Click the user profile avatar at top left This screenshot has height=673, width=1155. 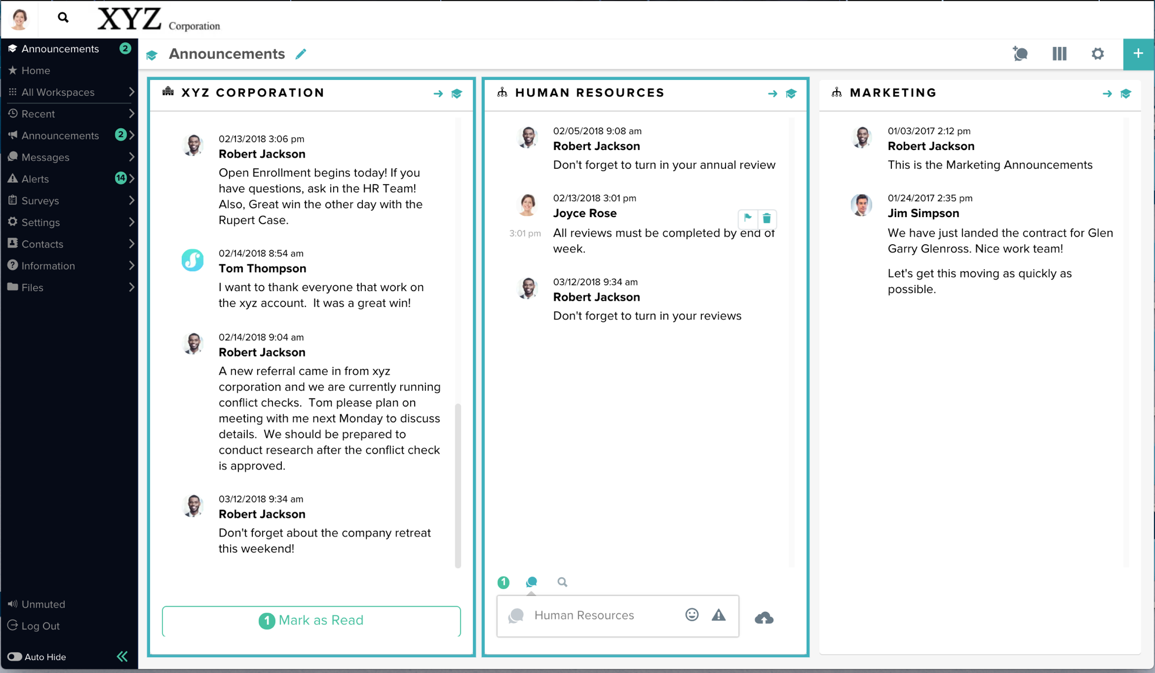pyautogui.click(x=19, y=19)
